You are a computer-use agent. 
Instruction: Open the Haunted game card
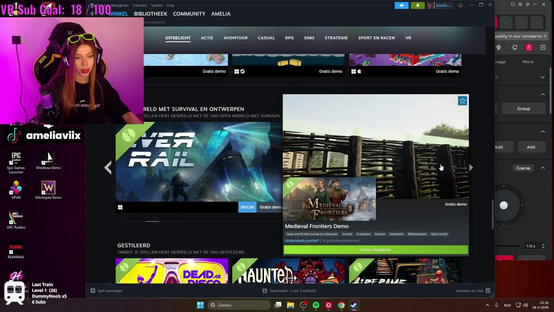[x=288, y=271]
